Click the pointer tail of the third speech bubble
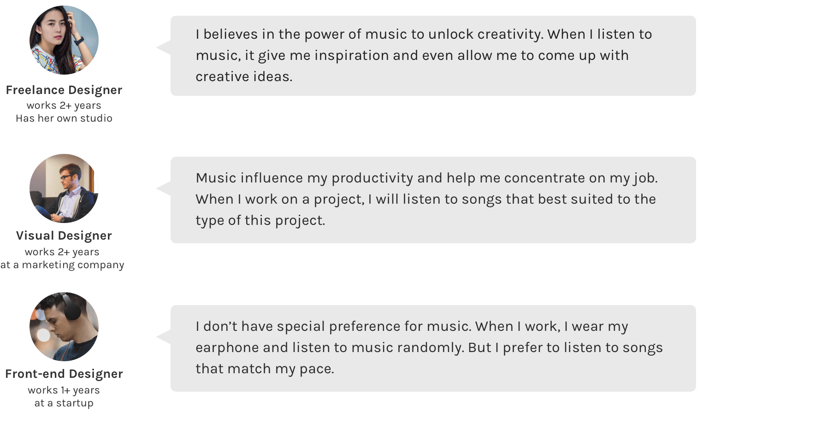This screenshot has height=423, width=839. 164,337
